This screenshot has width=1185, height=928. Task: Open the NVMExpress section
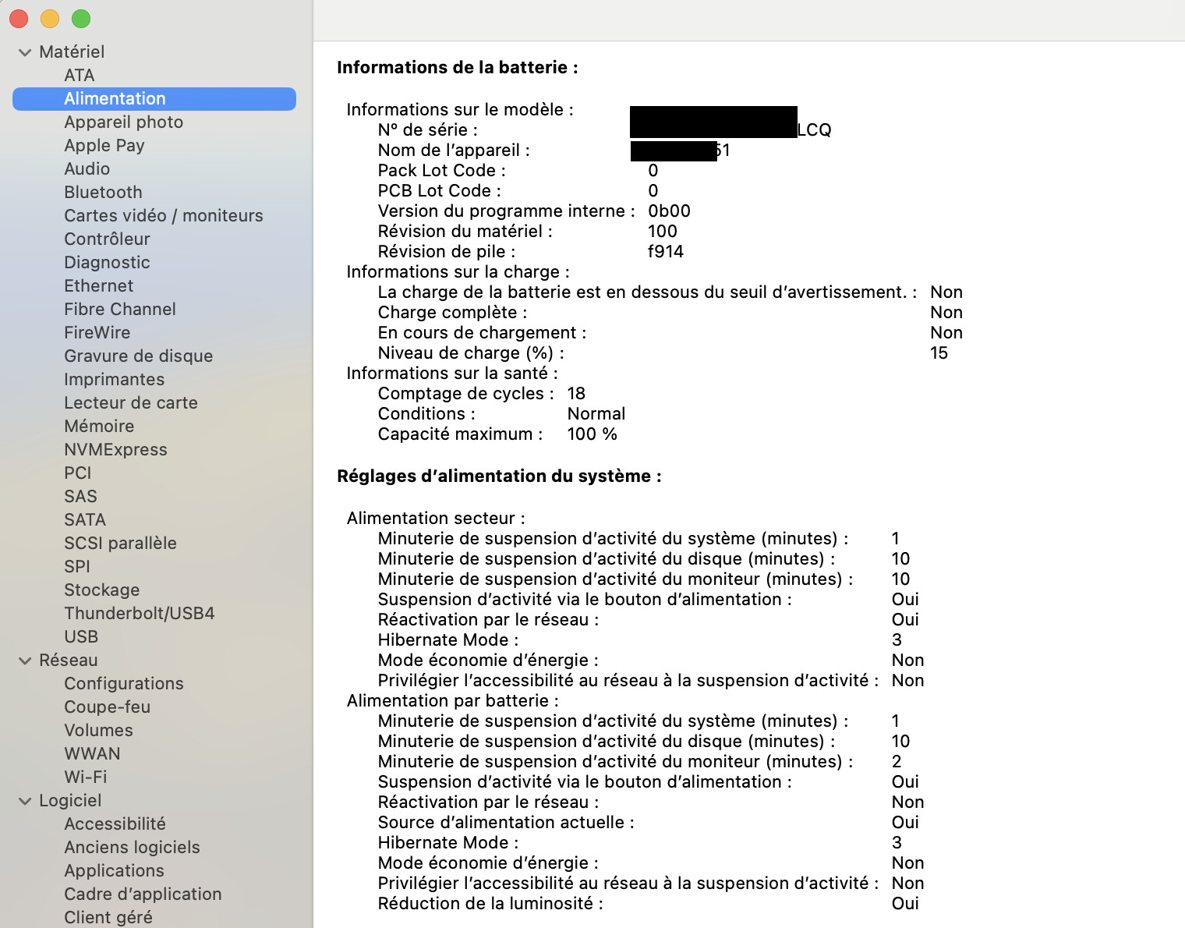click(x=115, y=449)
